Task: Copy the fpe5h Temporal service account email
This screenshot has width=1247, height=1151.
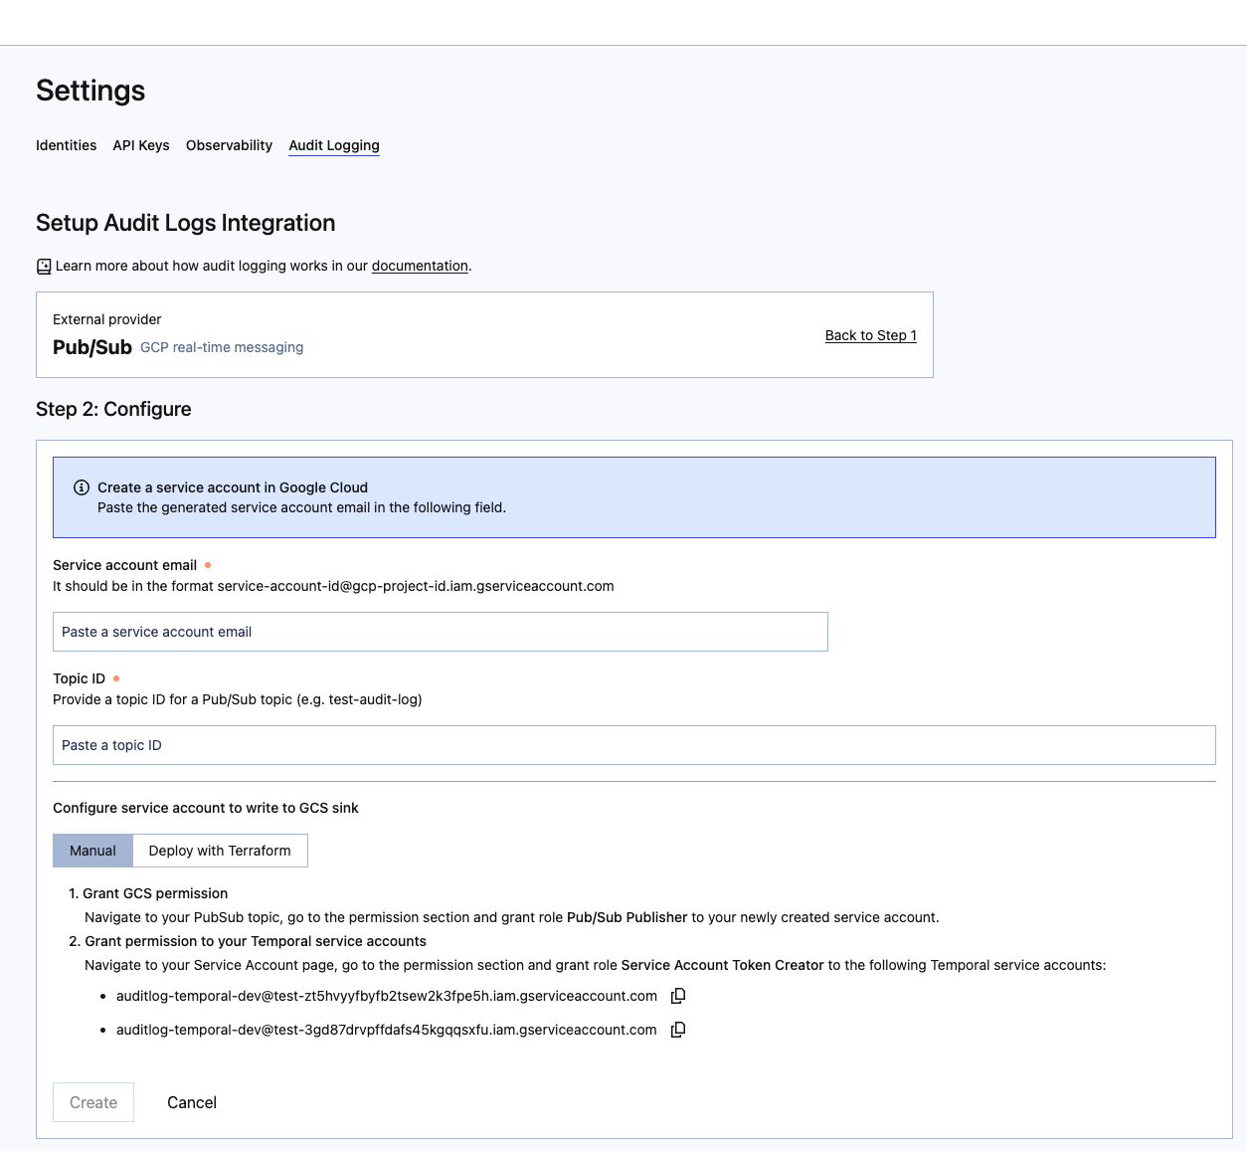Action: click(x=678, y=996)
